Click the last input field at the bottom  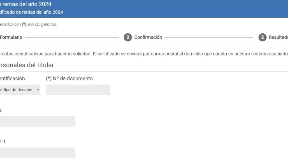pos(38,153)
